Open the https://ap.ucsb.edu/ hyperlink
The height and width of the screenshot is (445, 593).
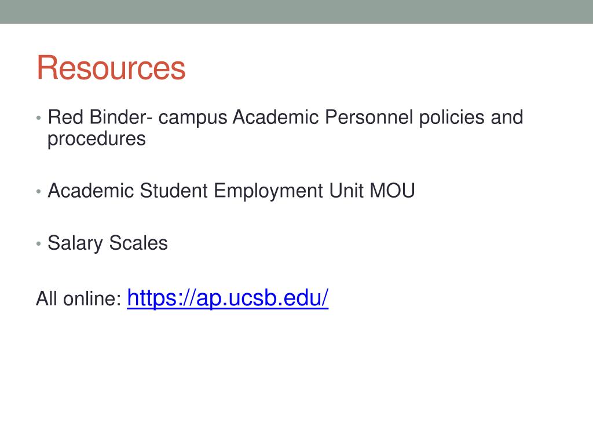pos(228,298)
